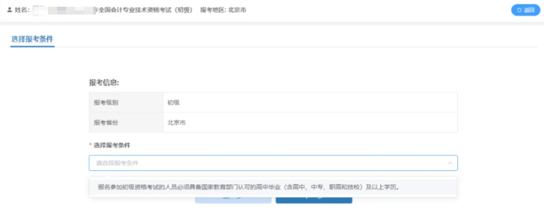The width and height of the screenshot is (544, 221).
Task: Click the 姓名 label in header
Action: [x=22, y=10]
